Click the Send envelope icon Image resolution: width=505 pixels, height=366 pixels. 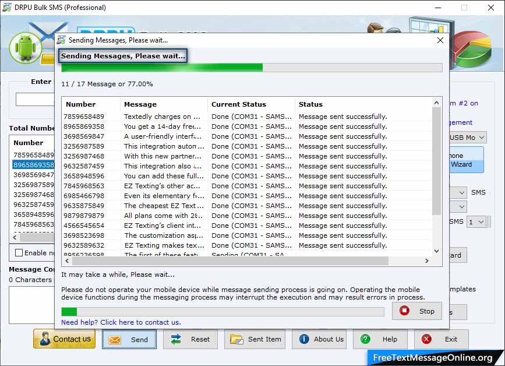tap(115, 340)
